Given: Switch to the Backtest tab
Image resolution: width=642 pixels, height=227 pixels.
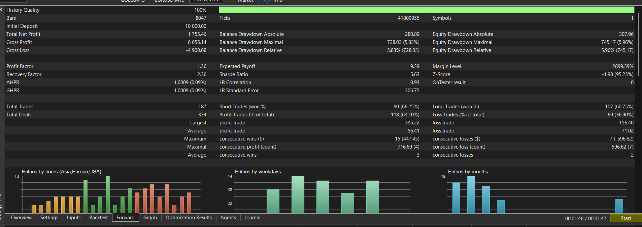Looking at the screenshot, I should click(x=98, y=218).
